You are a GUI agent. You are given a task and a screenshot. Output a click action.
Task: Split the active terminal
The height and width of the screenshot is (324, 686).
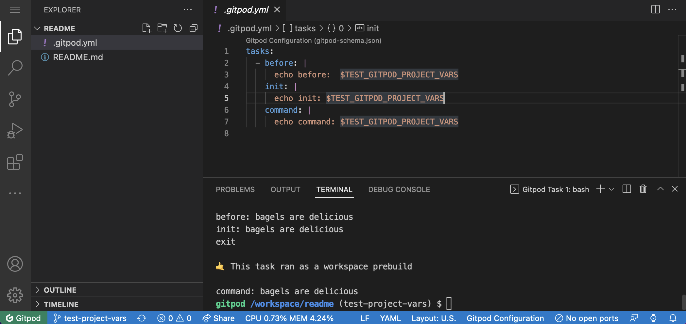626,189
